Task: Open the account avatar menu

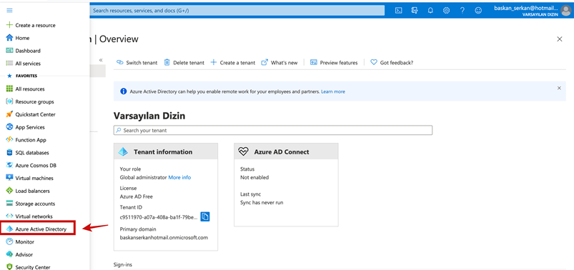Action: click(x=565, y=11)
